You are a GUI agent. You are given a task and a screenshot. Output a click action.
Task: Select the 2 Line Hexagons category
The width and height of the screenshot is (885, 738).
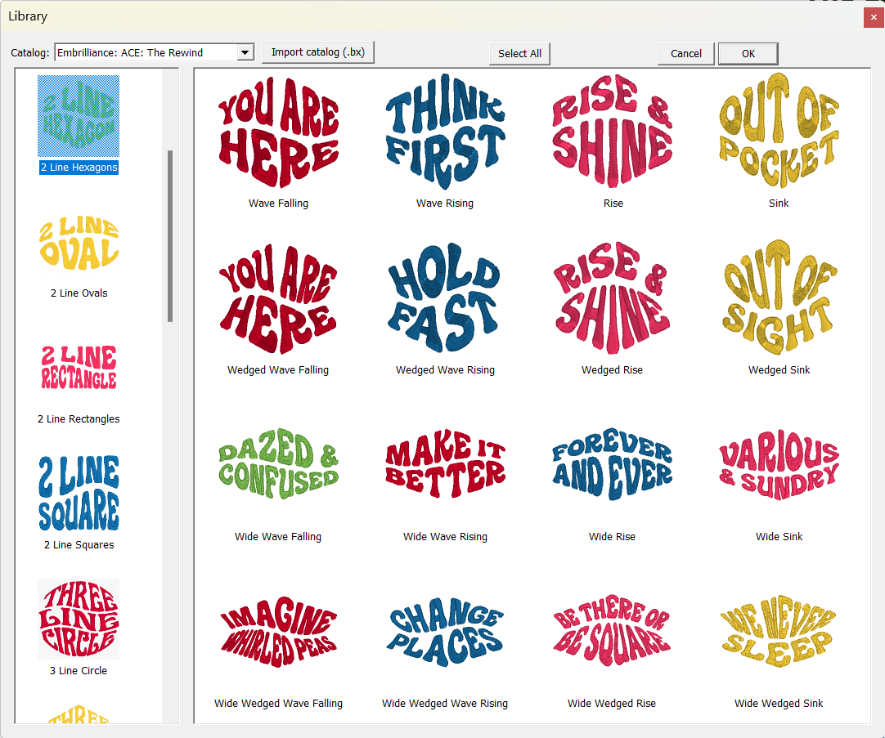(79, 116)
